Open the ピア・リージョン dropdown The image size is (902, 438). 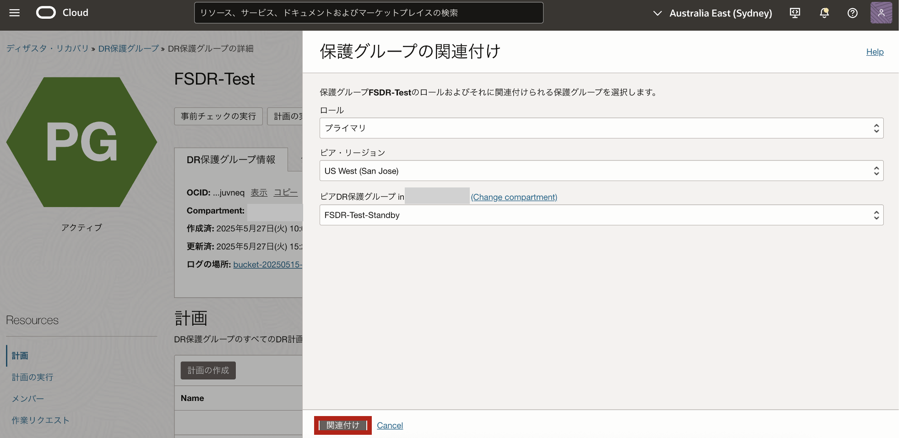pyautogui.click(x=601, y=171)
